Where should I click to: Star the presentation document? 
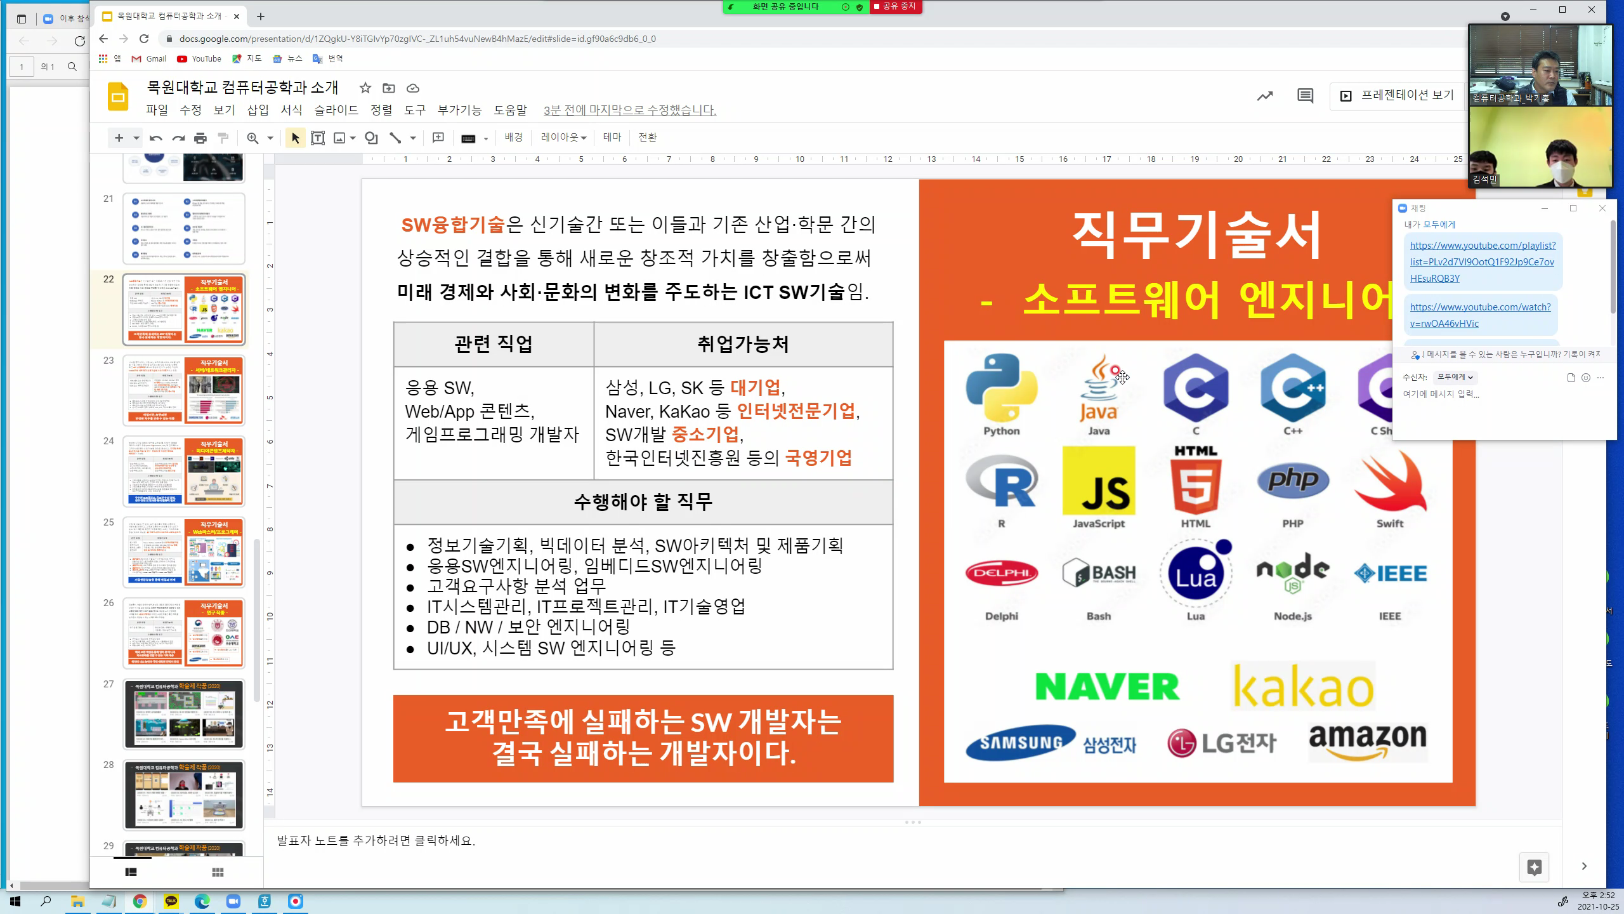point(365,88)
